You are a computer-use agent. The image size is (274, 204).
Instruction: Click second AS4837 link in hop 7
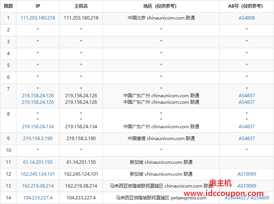[246, 102]
